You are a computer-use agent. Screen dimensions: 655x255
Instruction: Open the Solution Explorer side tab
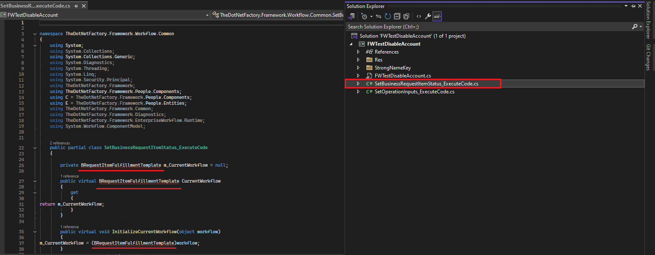pyautogui.click(x=648, y=21)
